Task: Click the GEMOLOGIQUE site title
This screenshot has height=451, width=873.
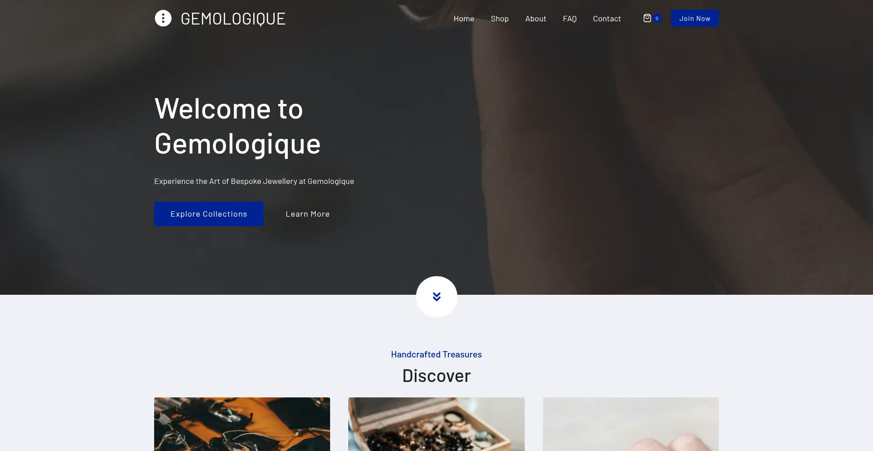Action: [x=233, y=19]
